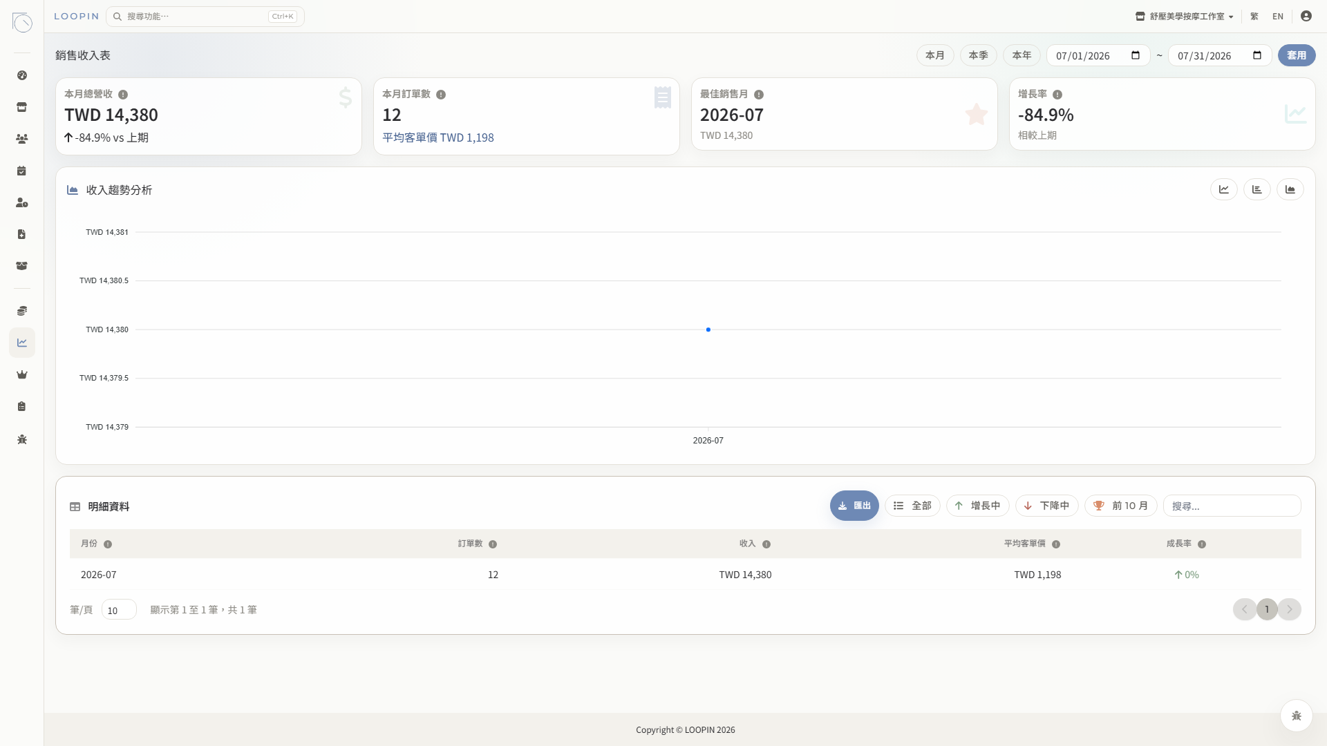This screenshot has height=746, width=1327.
Task: Open the dashboard gauge icon in sidebar
Action: [x=22, y=75]
